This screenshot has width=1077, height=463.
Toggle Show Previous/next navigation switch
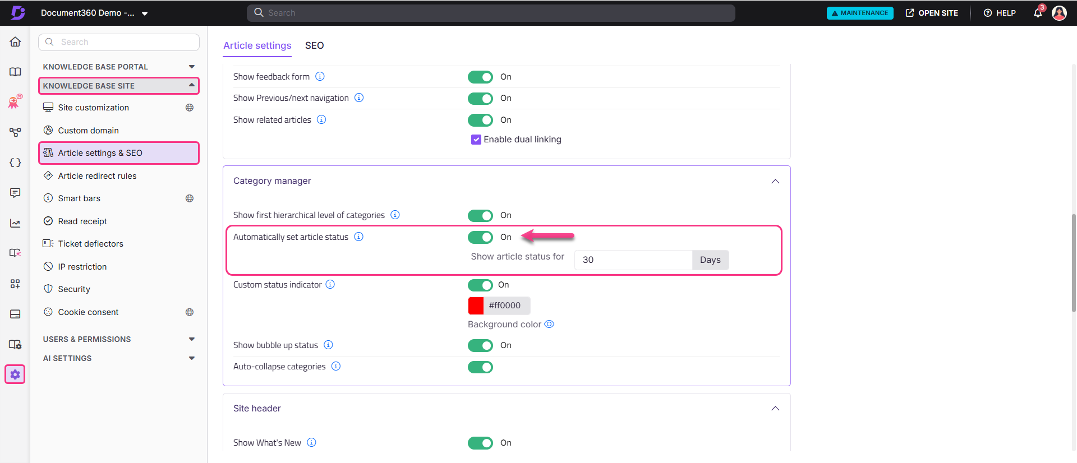480,98
